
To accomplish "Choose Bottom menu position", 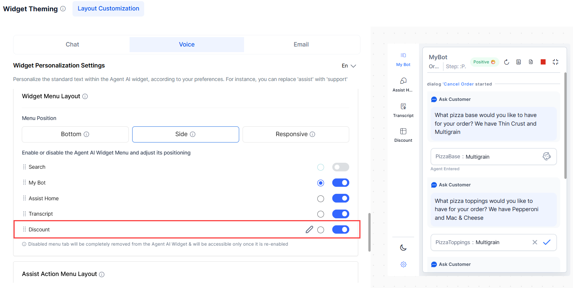I will point(75,134).
